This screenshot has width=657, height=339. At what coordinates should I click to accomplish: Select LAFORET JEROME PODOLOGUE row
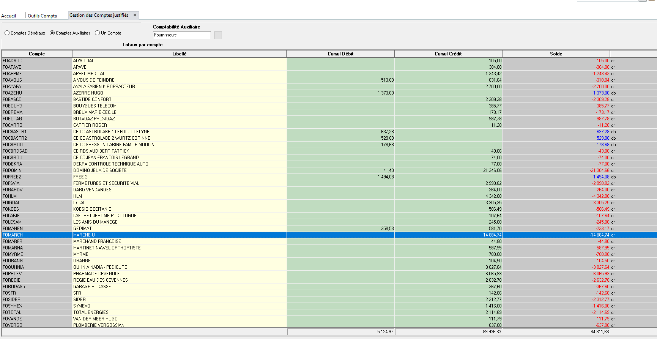(329, 216)
